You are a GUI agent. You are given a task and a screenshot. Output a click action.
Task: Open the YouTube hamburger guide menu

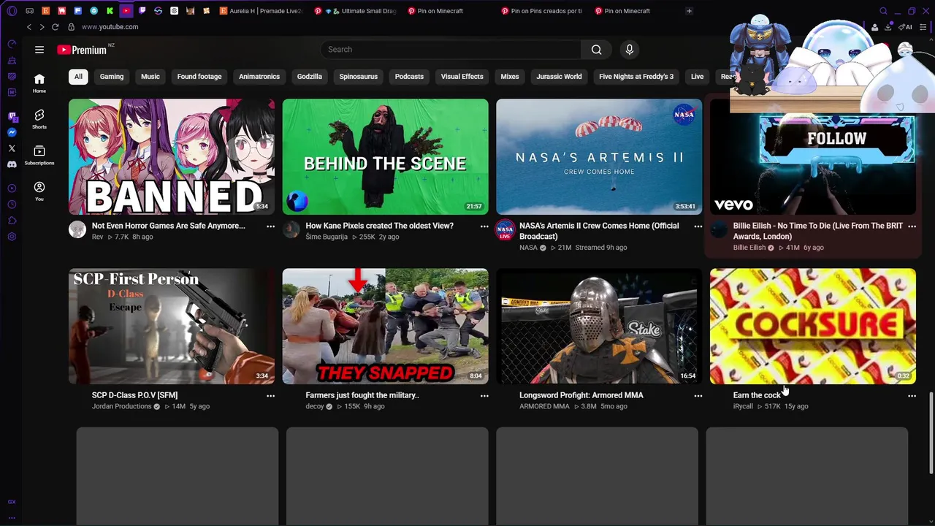coord(39,50)
